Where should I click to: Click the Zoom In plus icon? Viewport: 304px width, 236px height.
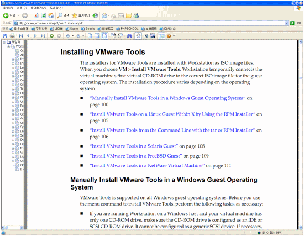click(x=78, y=36)
